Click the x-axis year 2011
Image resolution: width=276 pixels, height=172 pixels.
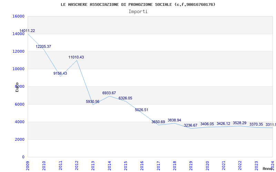60,165
